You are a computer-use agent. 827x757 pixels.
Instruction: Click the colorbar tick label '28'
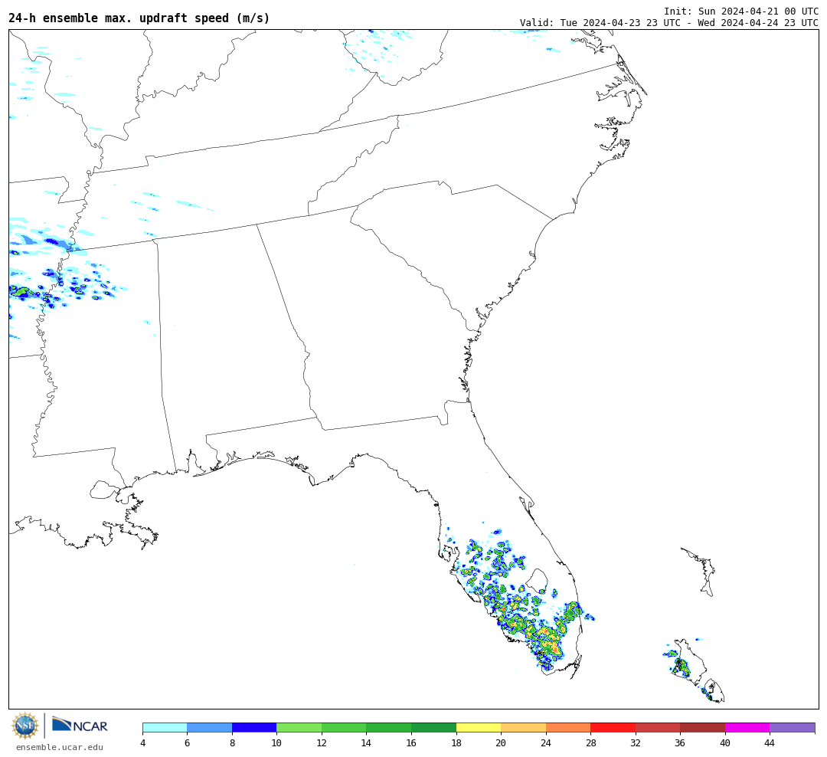[590, 743]
